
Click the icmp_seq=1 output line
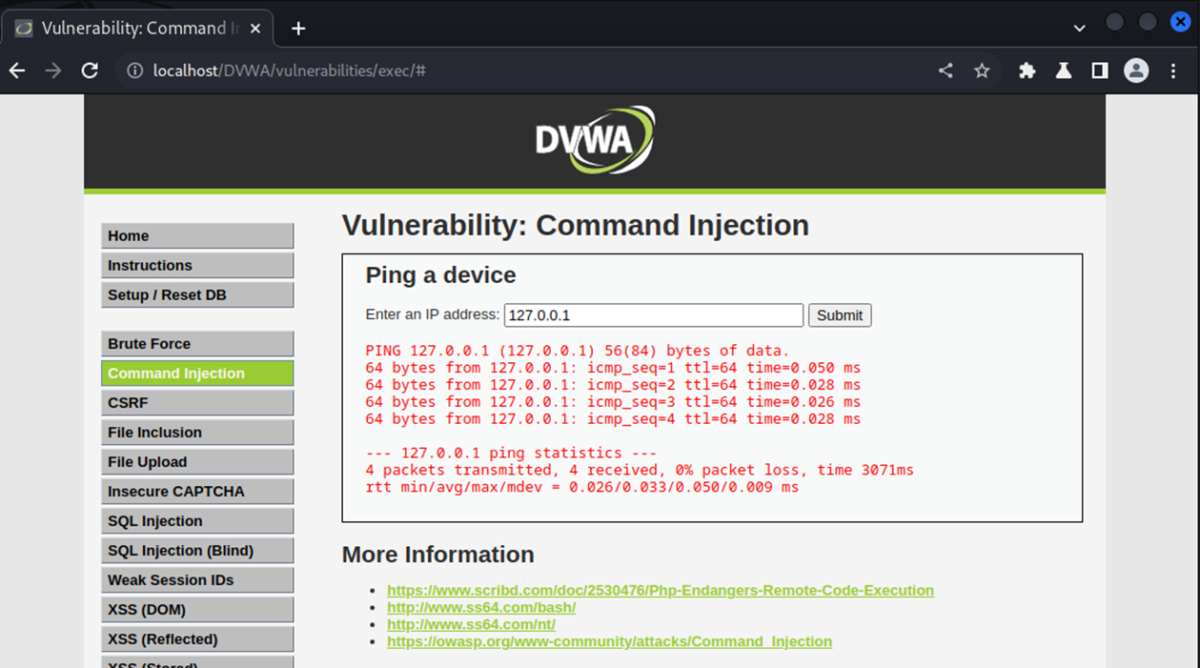[613, 368]
